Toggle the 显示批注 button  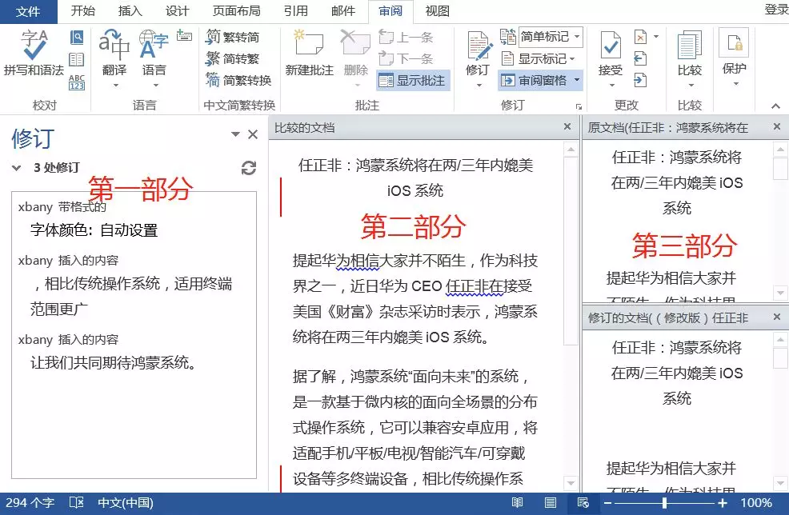(x=413, y=81)
